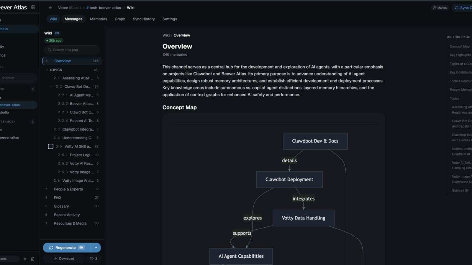472x265 pixels.
Task: Open the Graph tab
Action: click(120, 19)
